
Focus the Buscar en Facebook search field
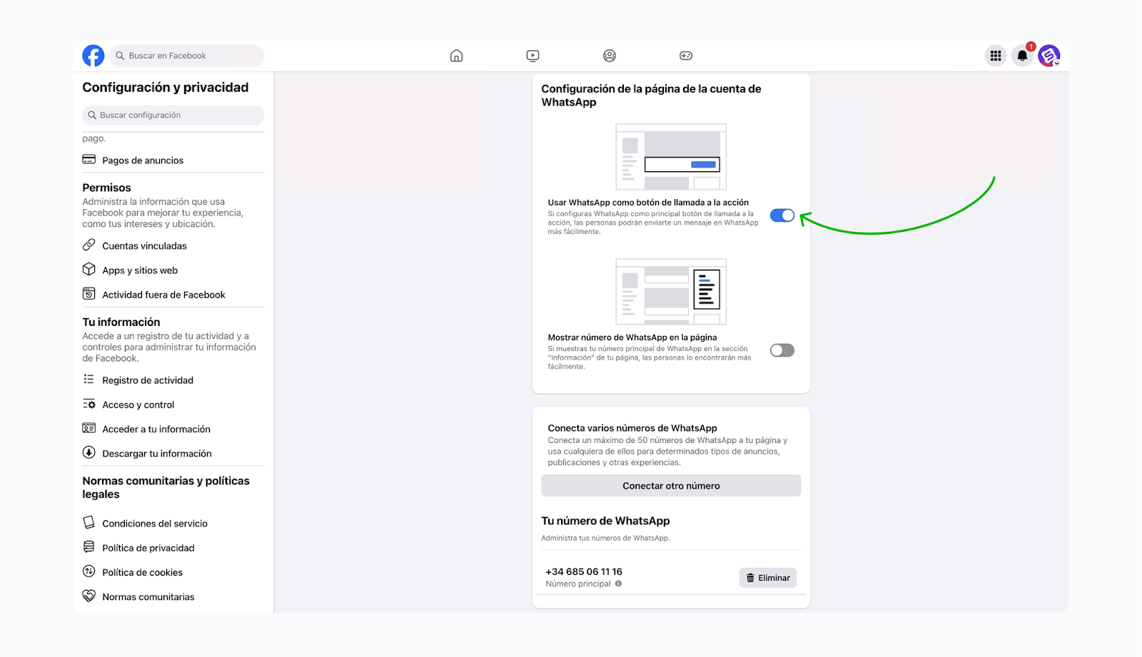[187, 56]
